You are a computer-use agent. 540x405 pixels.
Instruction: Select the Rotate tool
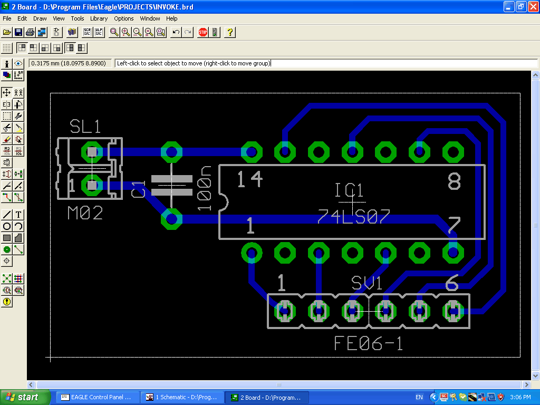pos(18,104)
